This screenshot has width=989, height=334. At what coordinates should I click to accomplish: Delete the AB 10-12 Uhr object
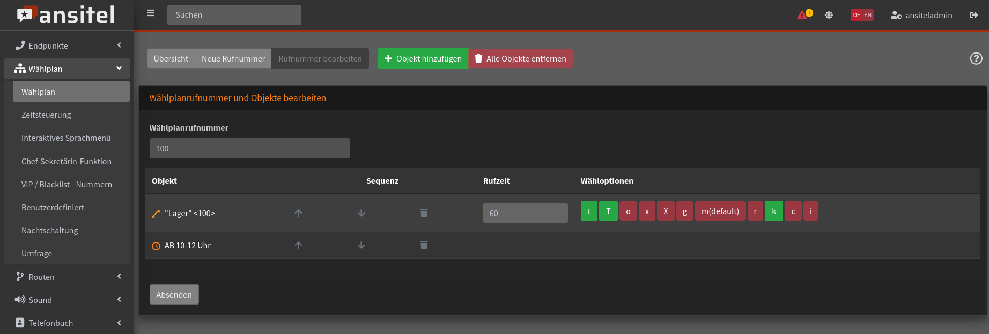click(424, 245)
